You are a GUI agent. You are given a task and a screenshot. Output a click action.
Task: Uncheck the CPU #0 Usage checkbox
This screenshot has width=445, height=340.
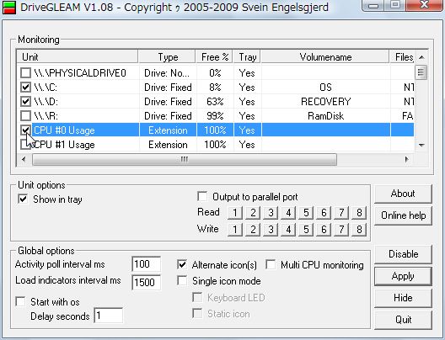25,130
